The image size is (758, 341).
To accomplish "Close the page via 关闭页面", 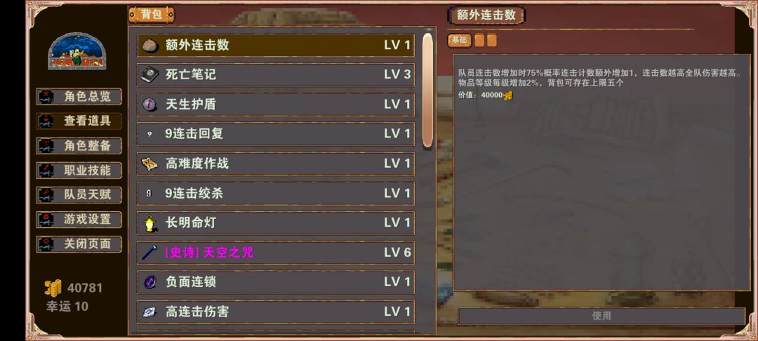I will [x=79, y=244].
